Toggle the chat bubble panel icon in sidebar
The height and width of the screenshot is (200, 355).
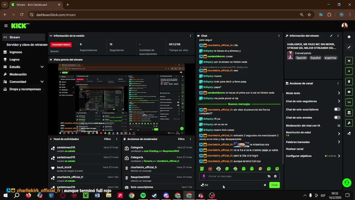click(x=349, y=92)
